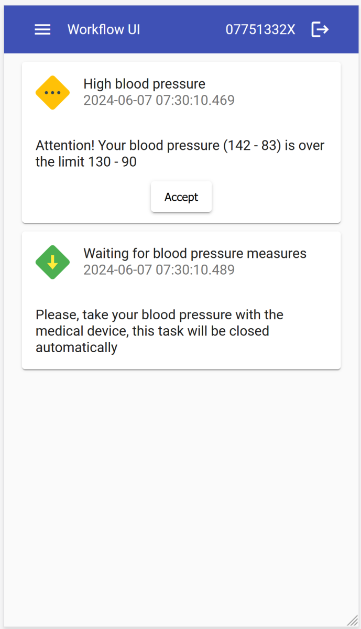Click the logout icon in header
This screenshot has width=361, height=629.
(320, 29)
